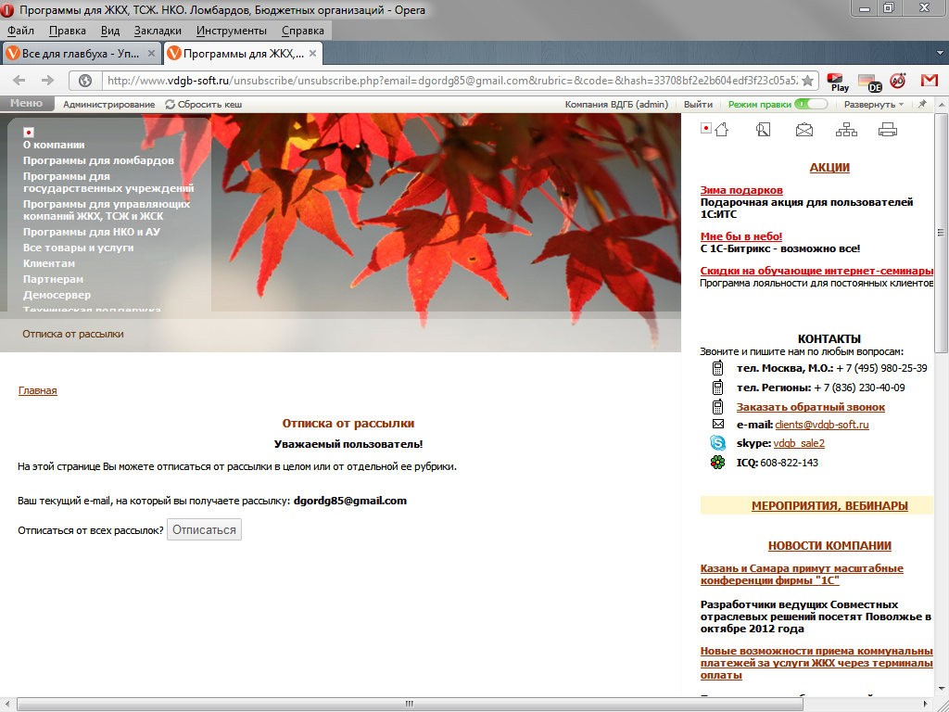Open the Файл menu

click(20, 31)
